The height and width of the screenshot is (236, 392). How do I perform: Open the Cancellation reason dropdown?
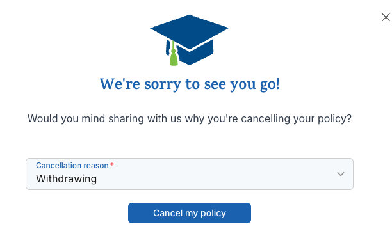tap(189, 174)
